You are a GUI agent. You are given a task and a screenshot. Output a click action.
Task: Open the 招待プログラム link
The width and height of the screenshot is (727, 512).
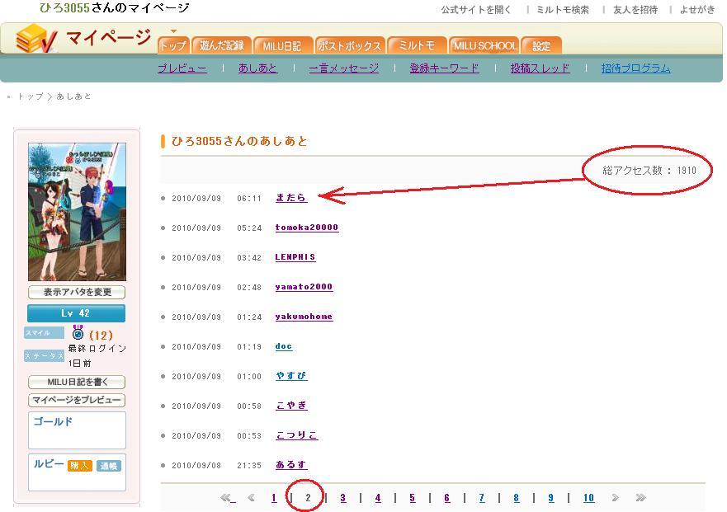tap(635, 68)
